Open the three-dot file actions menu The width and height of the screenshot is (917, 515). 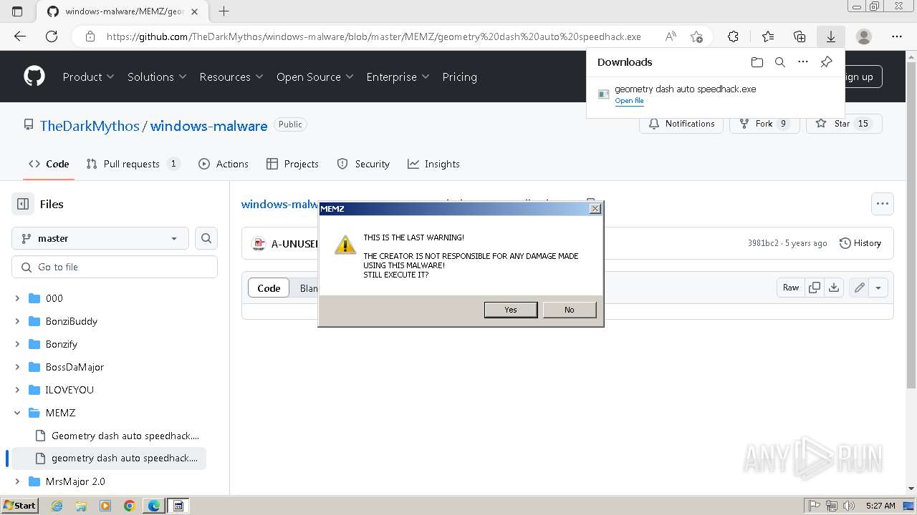click(x=883, y=204)
